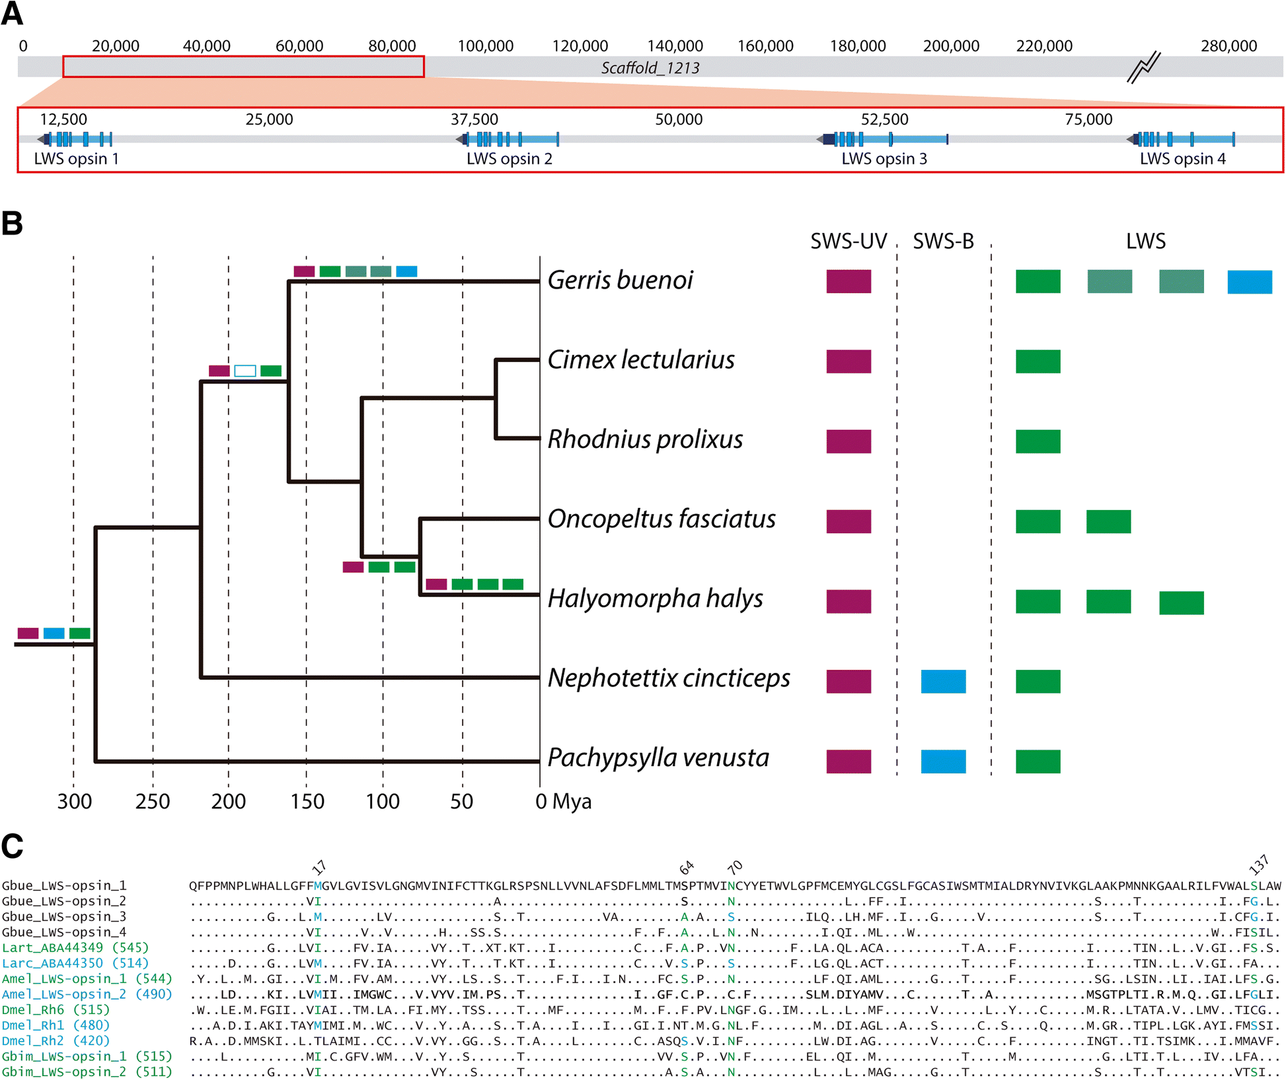
Task: Click magenta SWS-UV box for Gerris buenoi
Action: (x=849, y=281)
